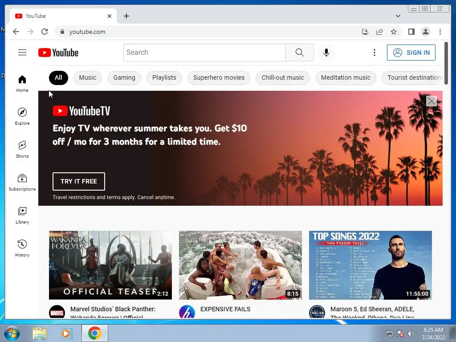Image resolution: width=456 pixels, height=342 pixels.
Task: Open EXPENSIVE FAILS video title
Action: [x=225, y=309]
